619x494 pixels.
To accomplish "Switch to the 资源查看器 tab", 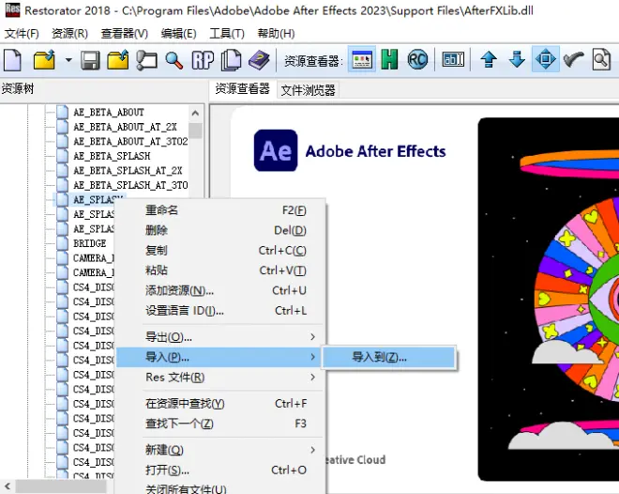I will 242,89.
